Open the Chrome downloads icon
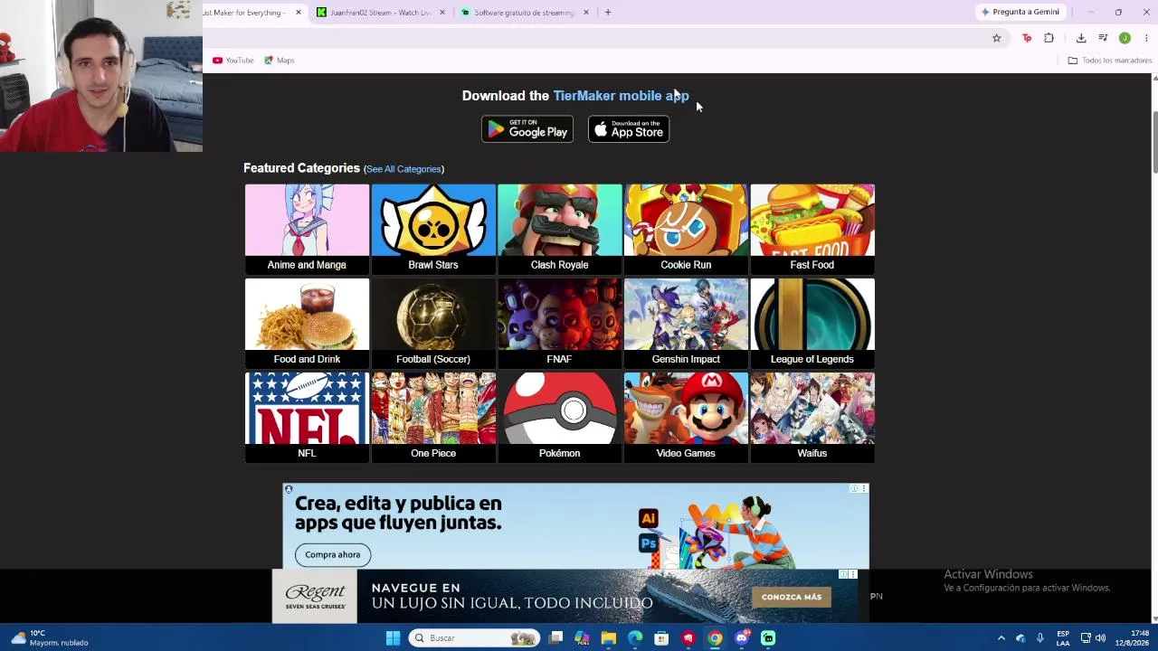1158x651 pixels. point(1081,38)
